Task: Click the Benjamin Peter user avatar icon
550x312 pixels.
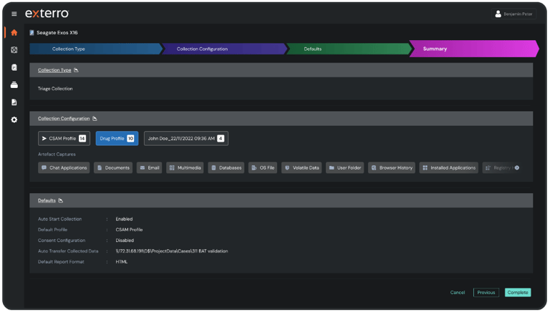Action: 498,14
